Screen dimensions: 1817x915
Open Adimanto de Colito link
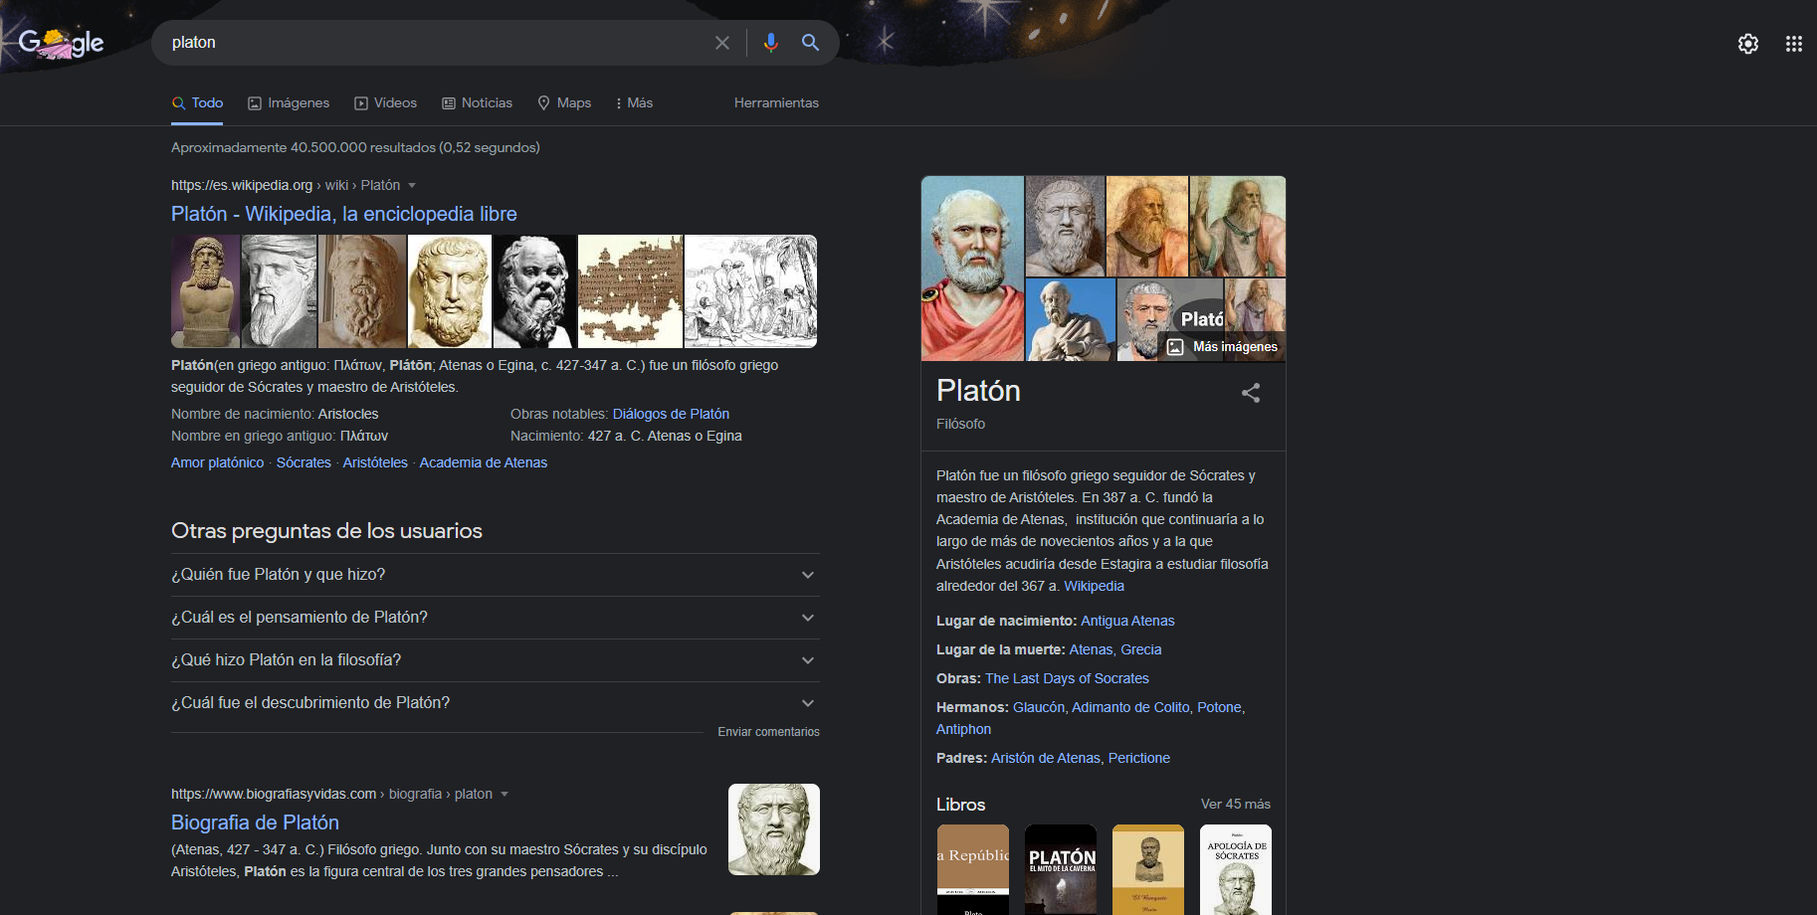click(1130, 707)
